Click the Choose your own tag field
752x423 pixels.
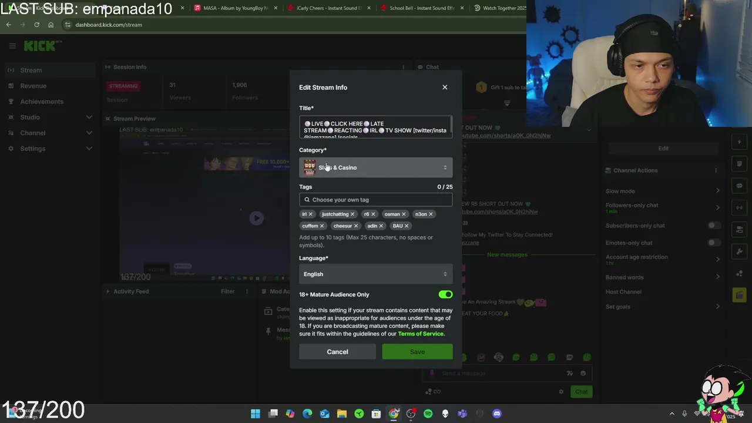(x=375, y=200)
